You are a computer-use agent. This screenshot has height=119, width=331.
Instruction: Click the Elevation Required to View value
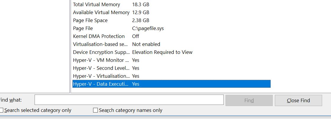(x=162, y=52)
